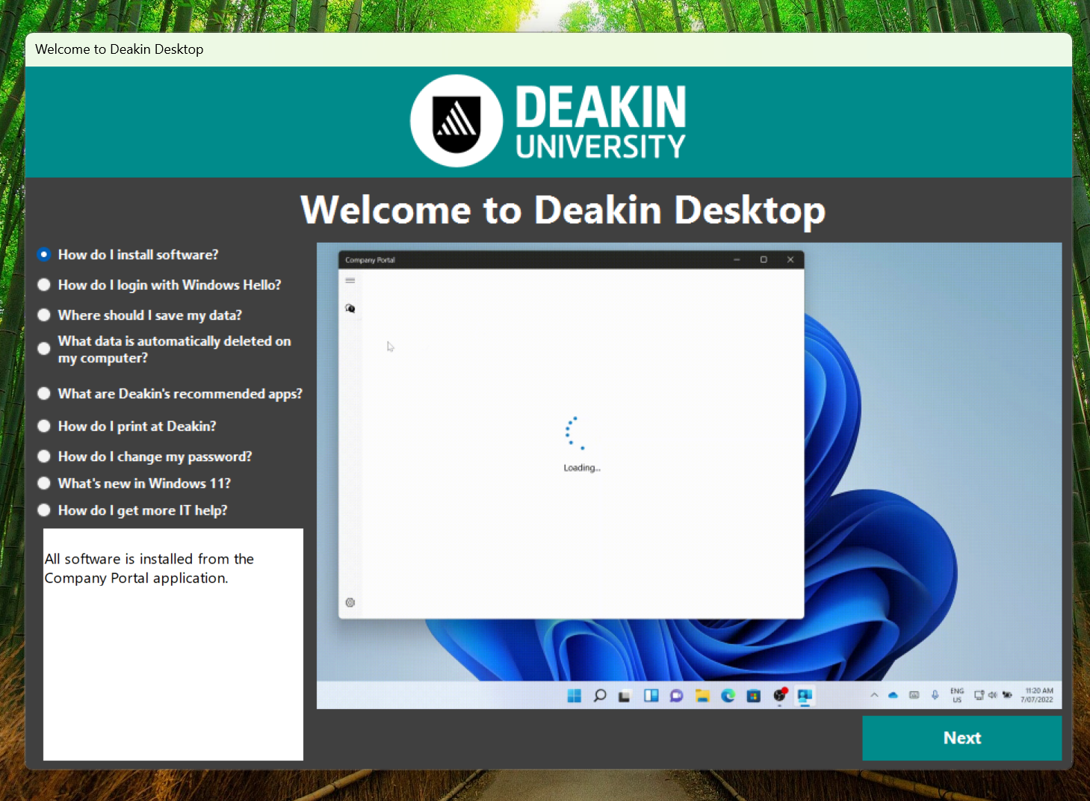The width and height of the screenshot is (1090, 801).
Task: Select "How do I print at Deakin?" radio button
Action: click(44, 426)
